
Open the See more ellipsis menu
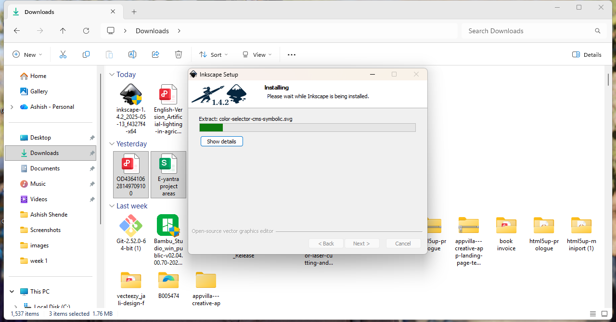tap(292, 54)
